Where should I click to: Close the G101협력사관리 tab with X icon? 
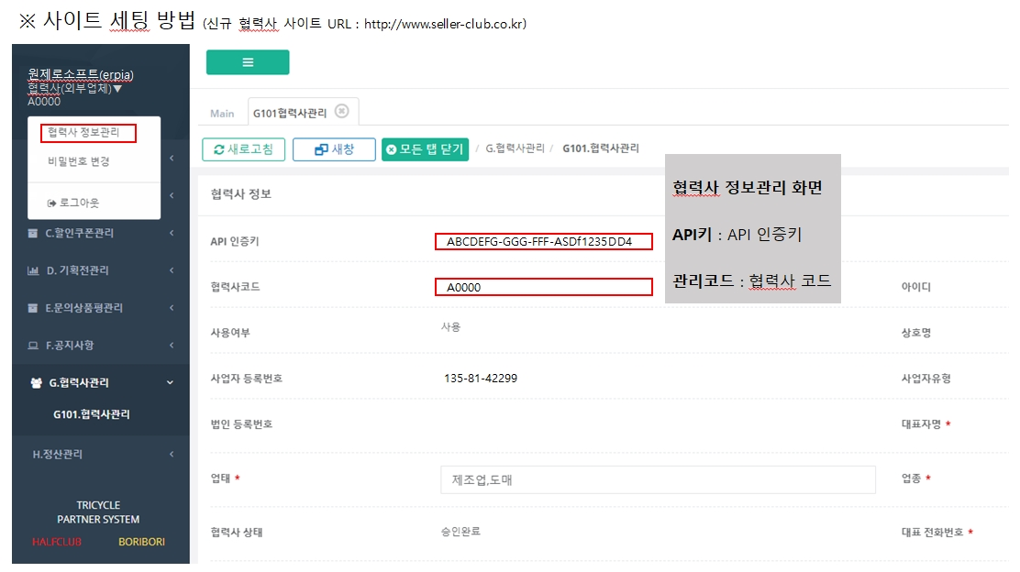(x=341, y=111)
